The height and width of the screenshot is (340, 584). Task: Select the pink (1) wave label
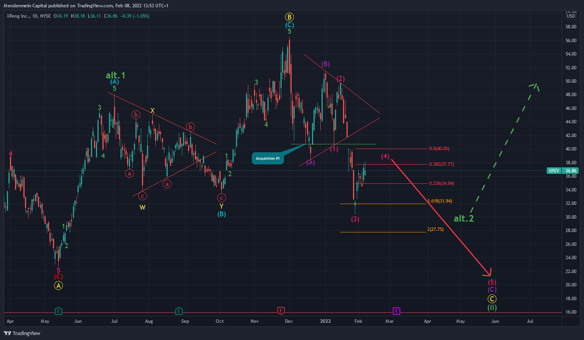[x=334, y=149]
